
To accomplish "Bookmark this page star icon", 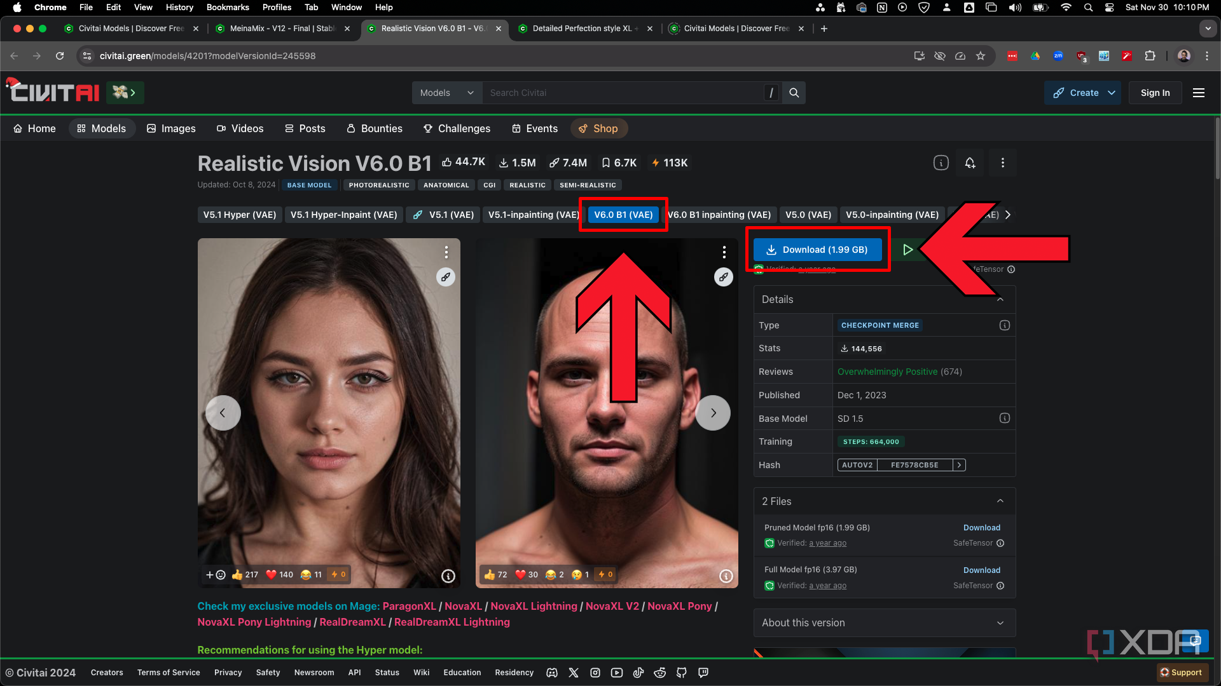I will [981, 56].
